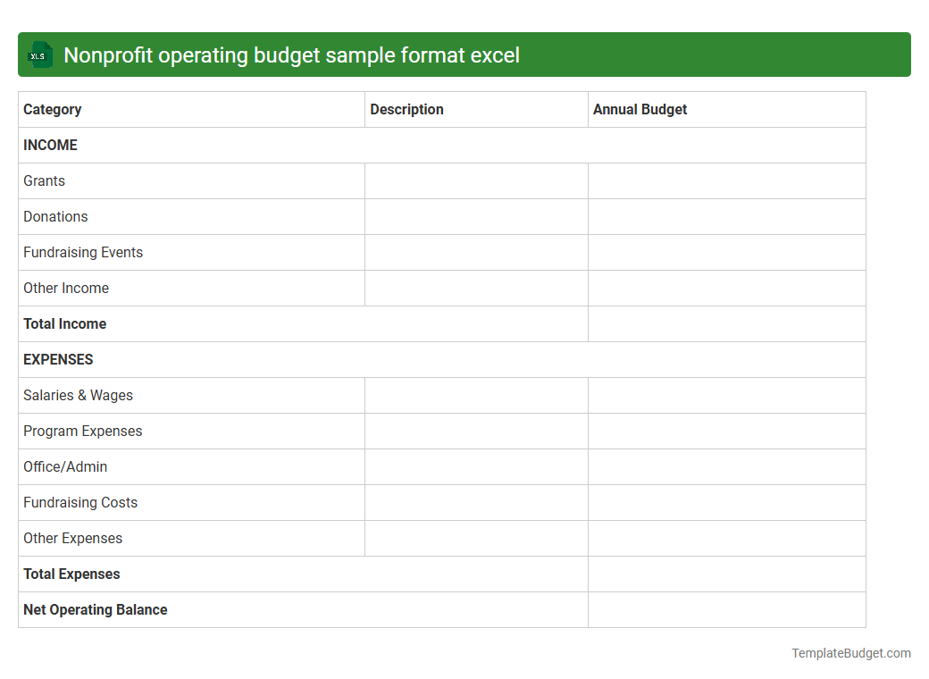Select the Total Expenses row

(x=71, y=574)
